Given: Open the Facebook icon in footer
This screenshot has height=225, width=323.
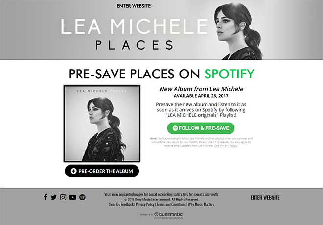Looking at the screenshot, I should 46,197.
